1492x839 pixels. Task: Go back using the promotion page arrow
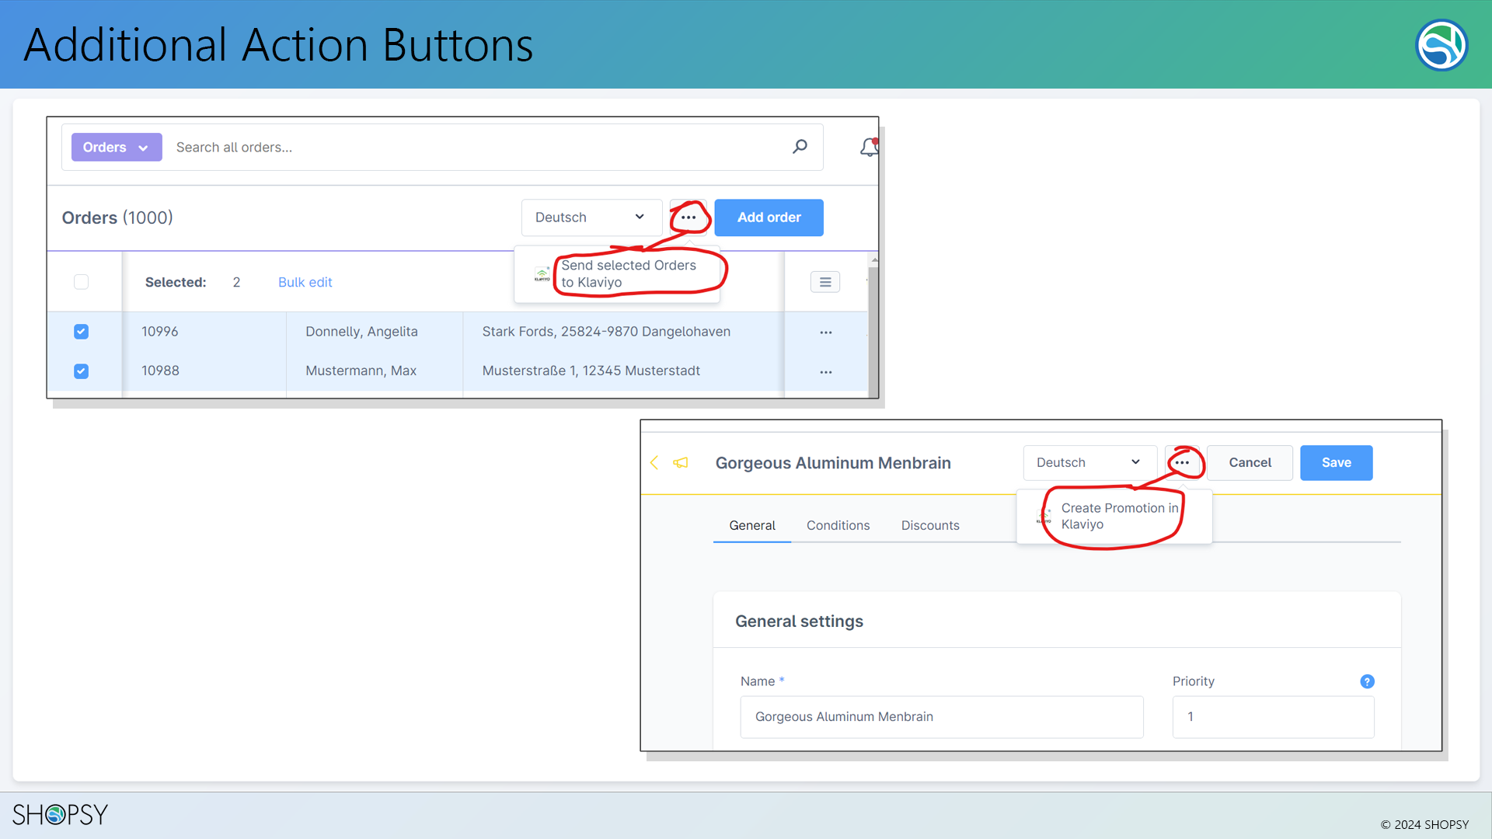pos(654,463)
